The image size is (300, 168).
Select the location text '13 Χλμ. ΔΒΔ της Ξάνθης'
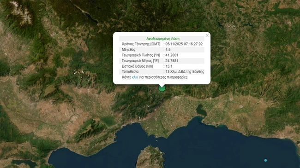pos(185,72)
